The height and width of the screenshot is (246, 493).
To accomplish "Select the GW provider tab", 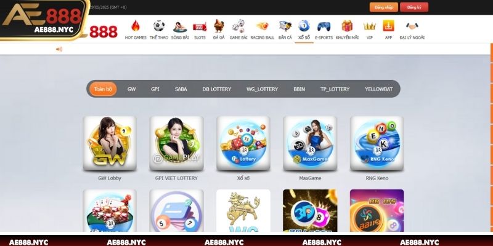I will coord(131,89).
